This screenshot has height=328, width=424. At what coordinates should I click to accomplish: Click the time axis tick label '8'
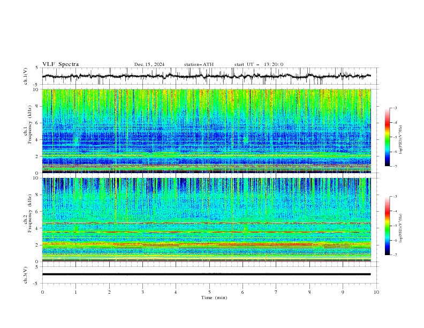coord(309,292)
